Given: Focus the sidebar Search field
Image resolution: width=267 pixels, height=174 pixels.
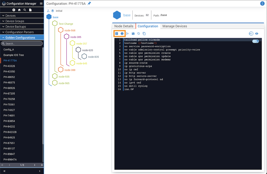Looking at the screenshot, I should point(22,44).
